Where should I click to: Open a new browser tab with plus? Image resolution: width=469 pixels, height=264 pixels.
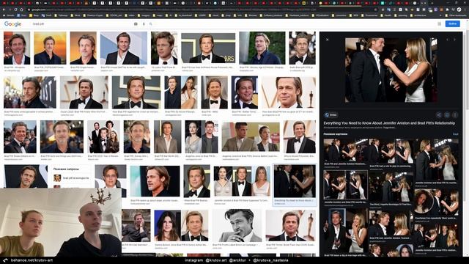click(432, 3)
